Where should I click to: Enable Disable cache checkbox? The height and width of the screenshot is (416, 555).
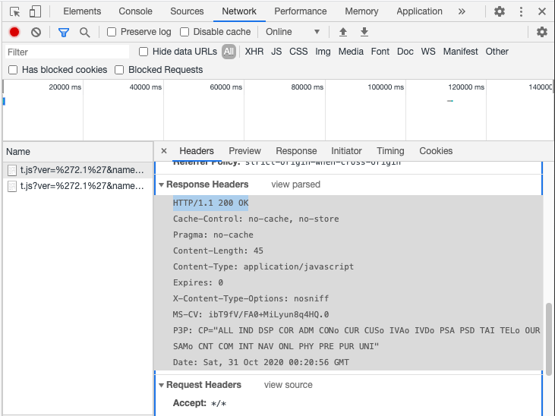(184, 32)
